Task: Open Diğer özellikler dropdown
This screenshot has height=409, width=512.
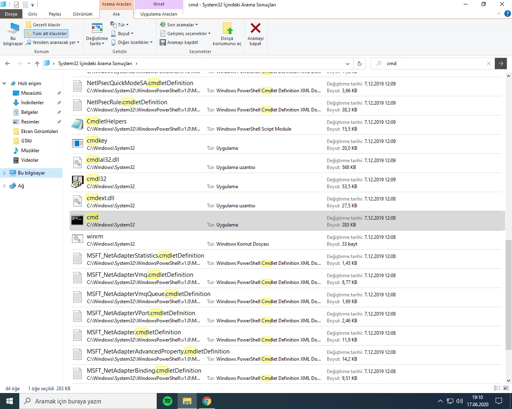Action: 132,42
